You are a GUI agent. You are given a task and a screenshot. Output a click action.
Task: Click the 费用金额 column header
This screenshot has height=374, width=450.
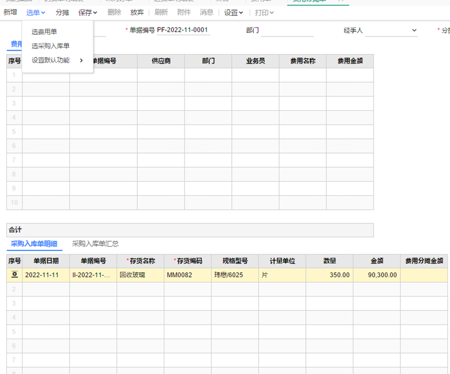pos(349,61)
